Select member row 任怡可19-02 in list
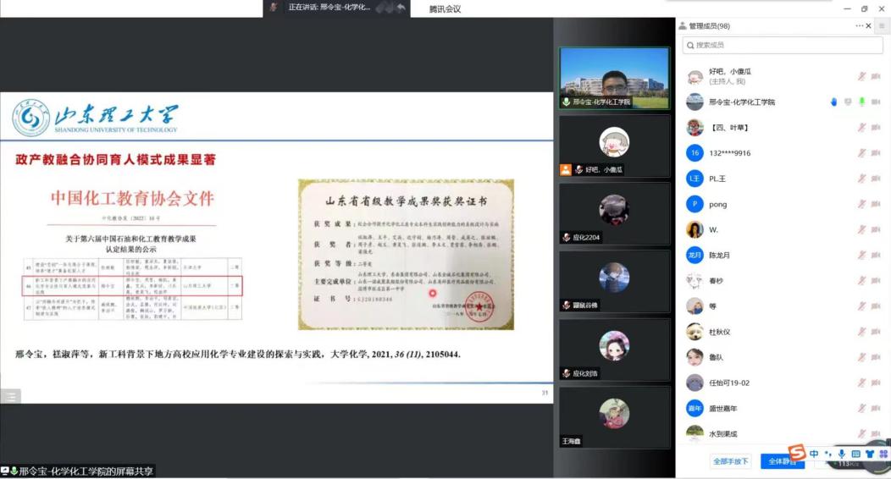Image resolution: width=891 pixels, height=479 pixels. 783,383
